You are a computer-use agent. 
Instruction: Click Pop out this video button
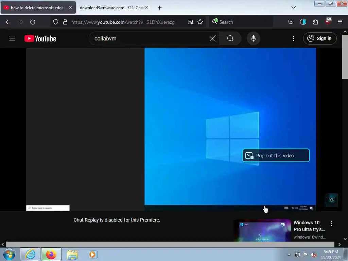[x=276, y=155]
